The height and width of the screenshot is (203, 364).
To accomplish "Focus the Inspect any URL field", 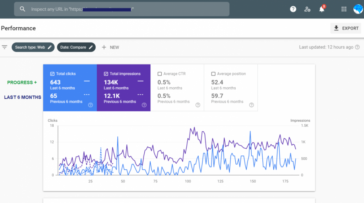I will [x=122, y=9].
